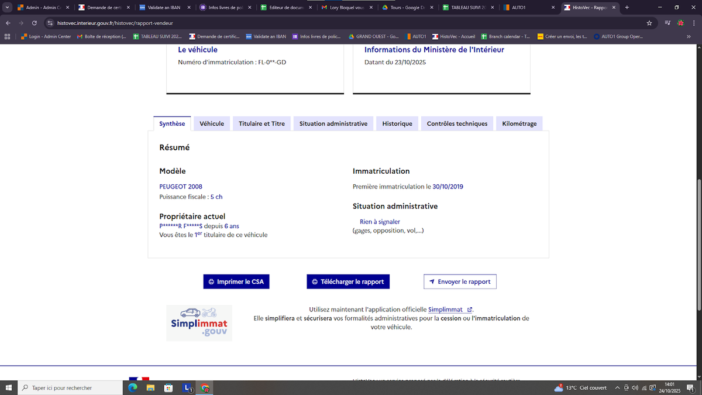The width and height of the screenshot is (702, 395).
Task: Open the Situation administrative tab
Action: pyautogui.click(x=333, y=123)
